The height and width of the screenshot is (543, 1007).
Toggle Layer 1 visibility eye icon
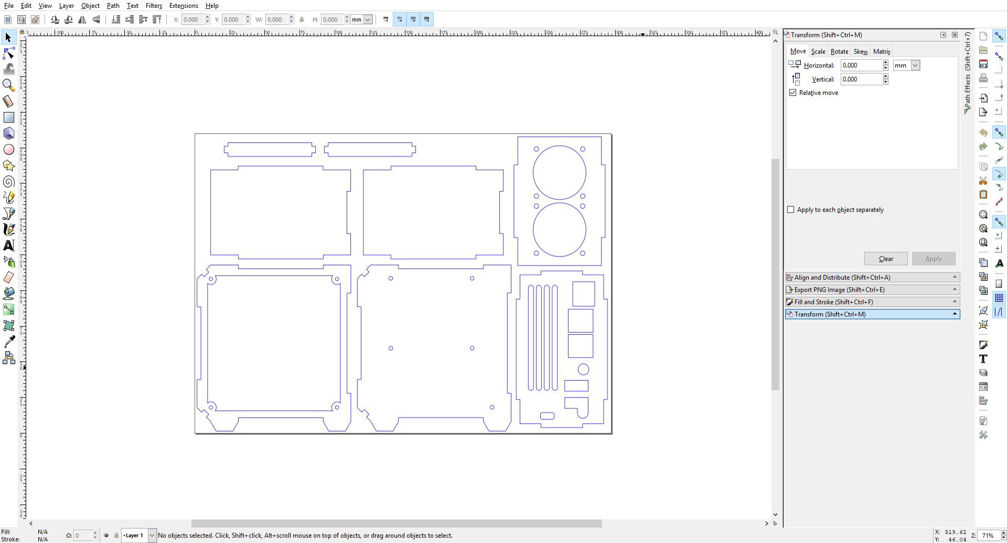106,535
